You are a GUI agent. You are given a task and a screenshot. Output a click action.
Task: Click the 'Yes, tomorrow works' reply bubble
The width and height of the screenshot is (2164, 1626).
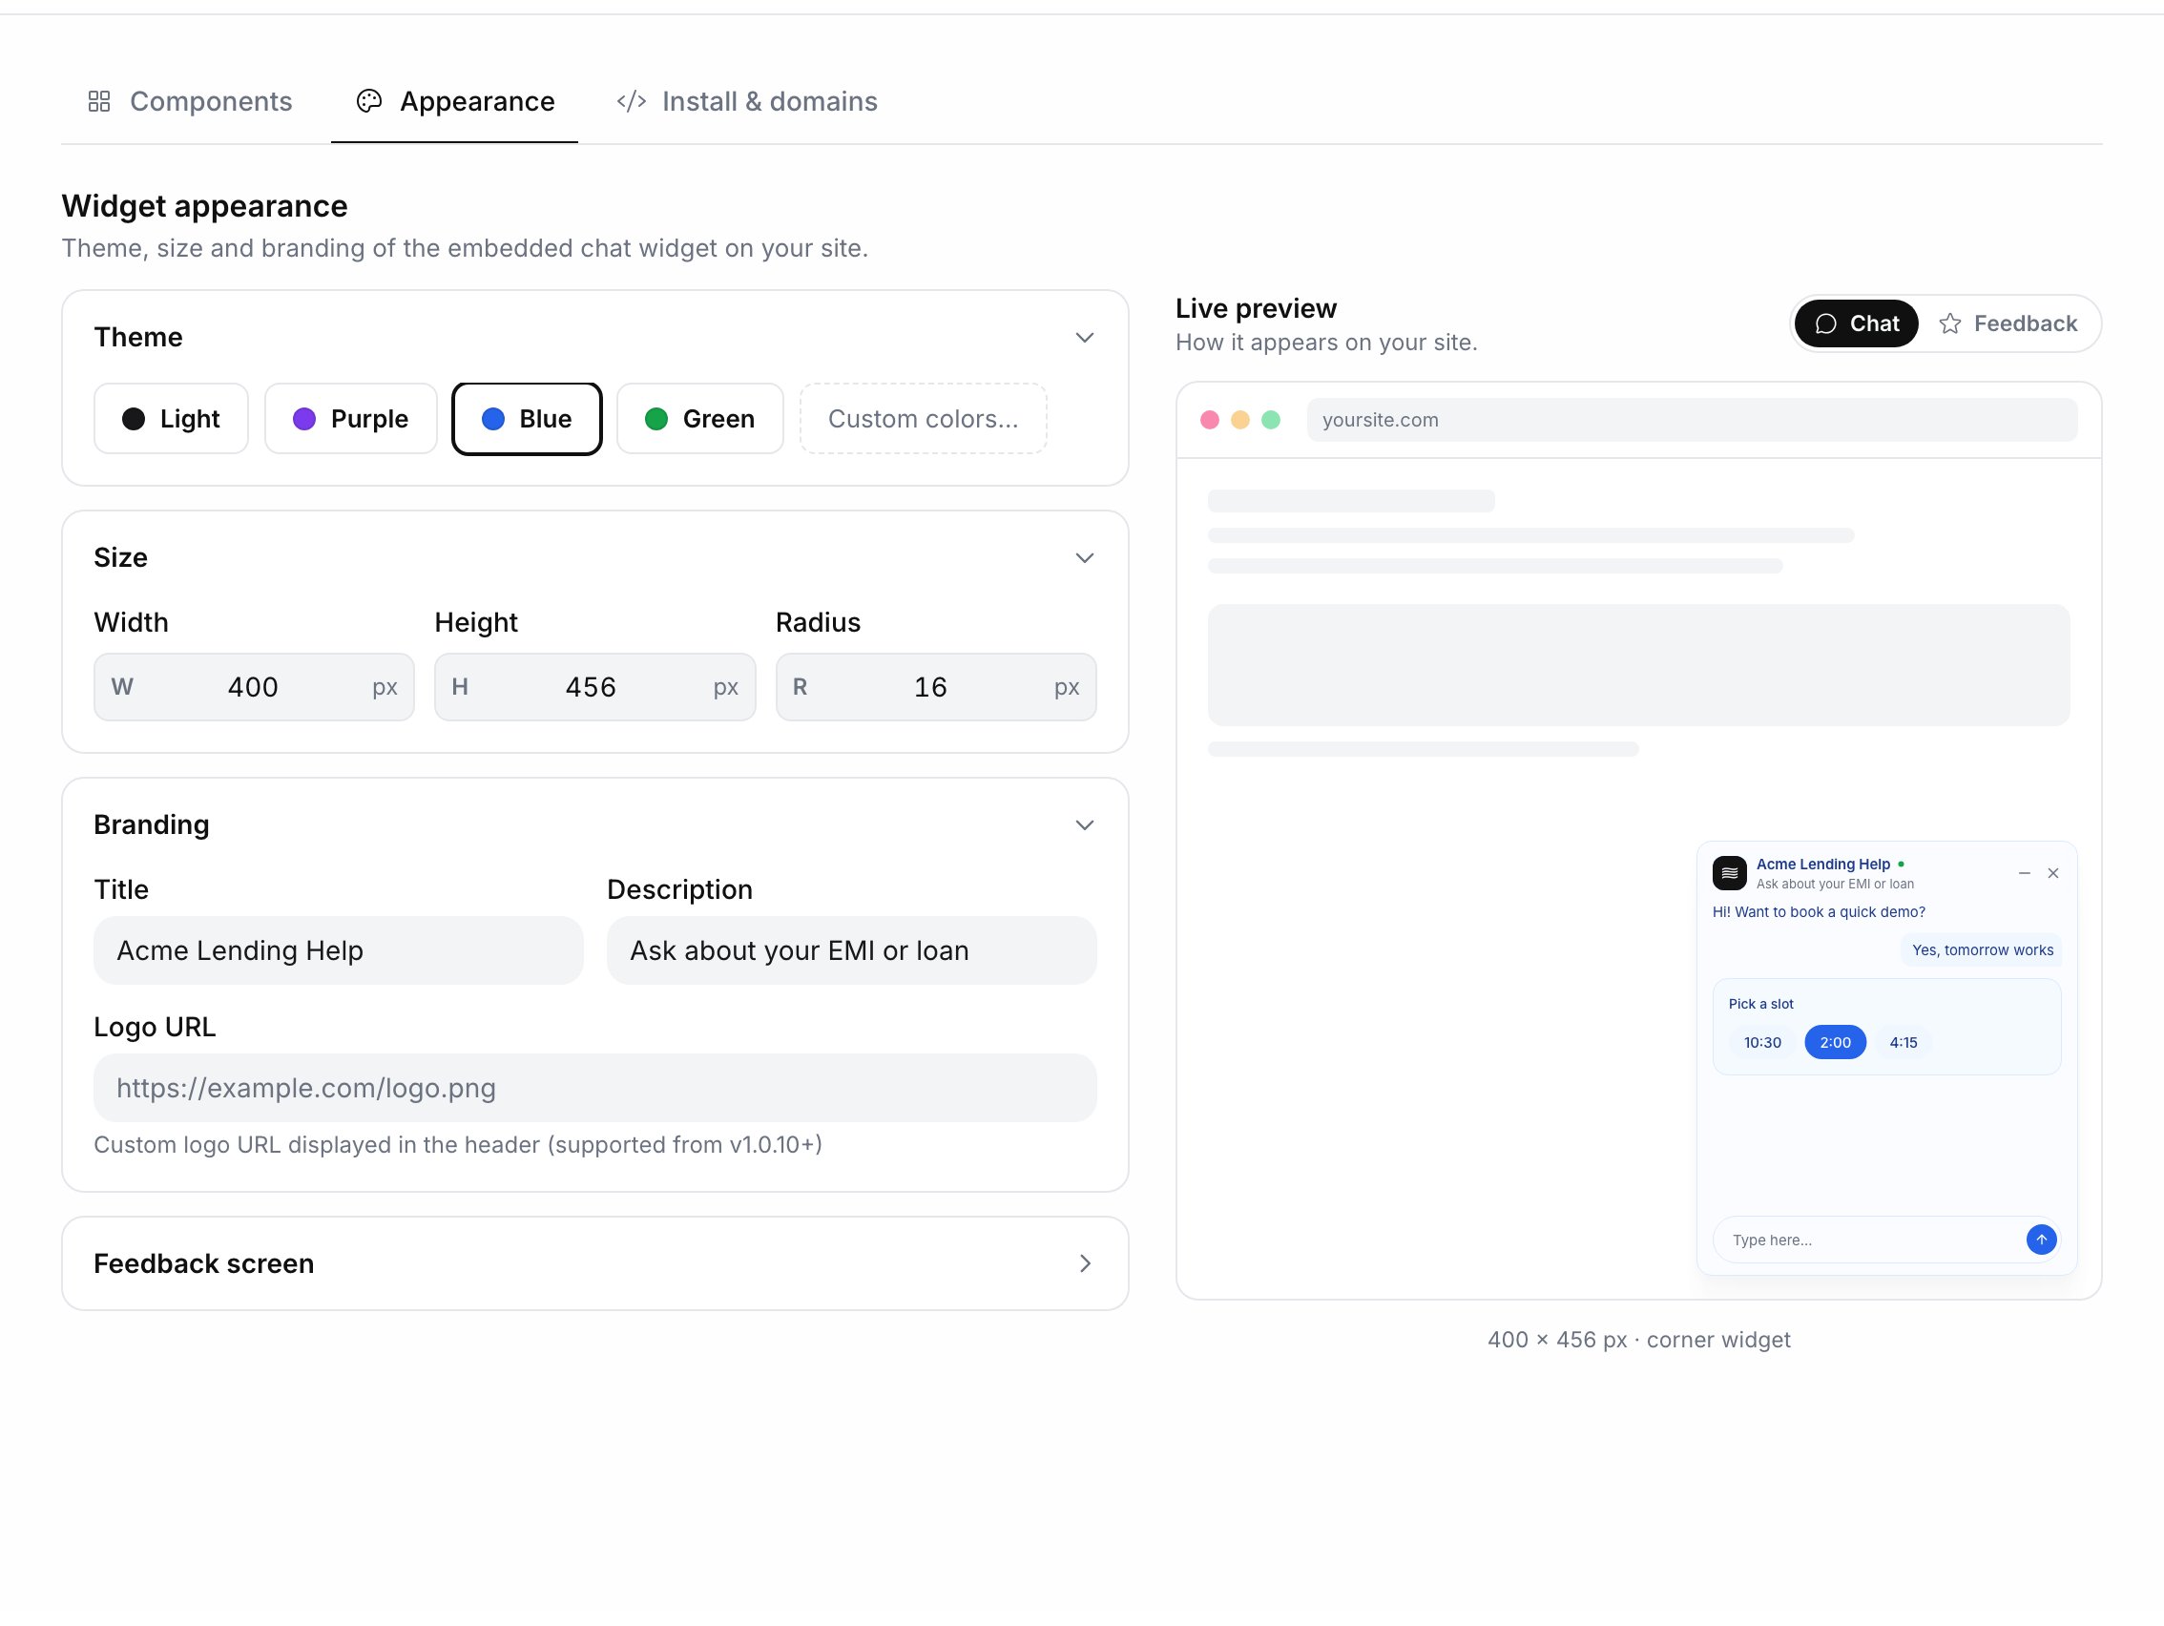tap(1982, 950)
